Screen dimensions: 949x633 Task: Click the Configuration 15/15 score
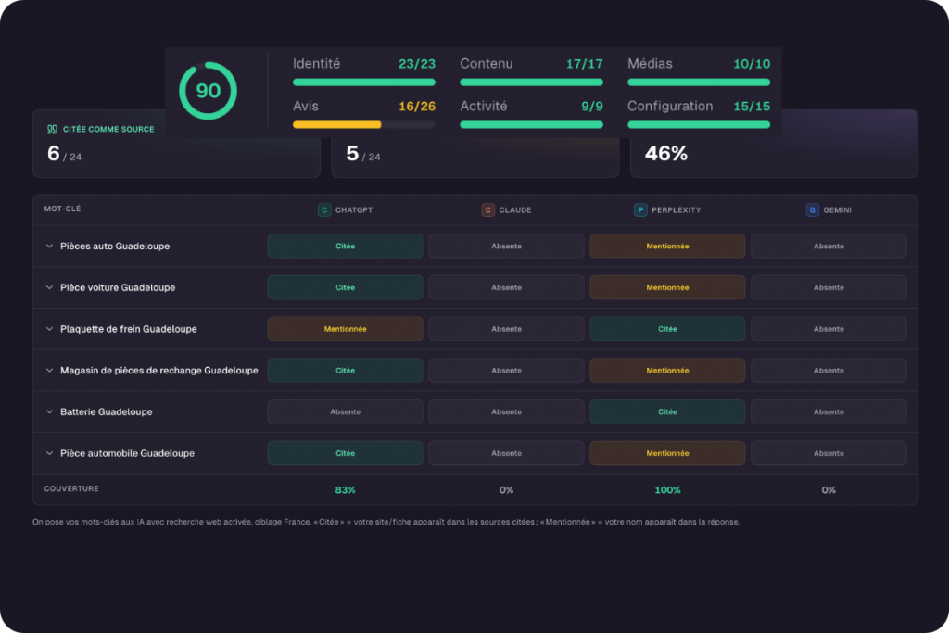[x=752, y=106]
